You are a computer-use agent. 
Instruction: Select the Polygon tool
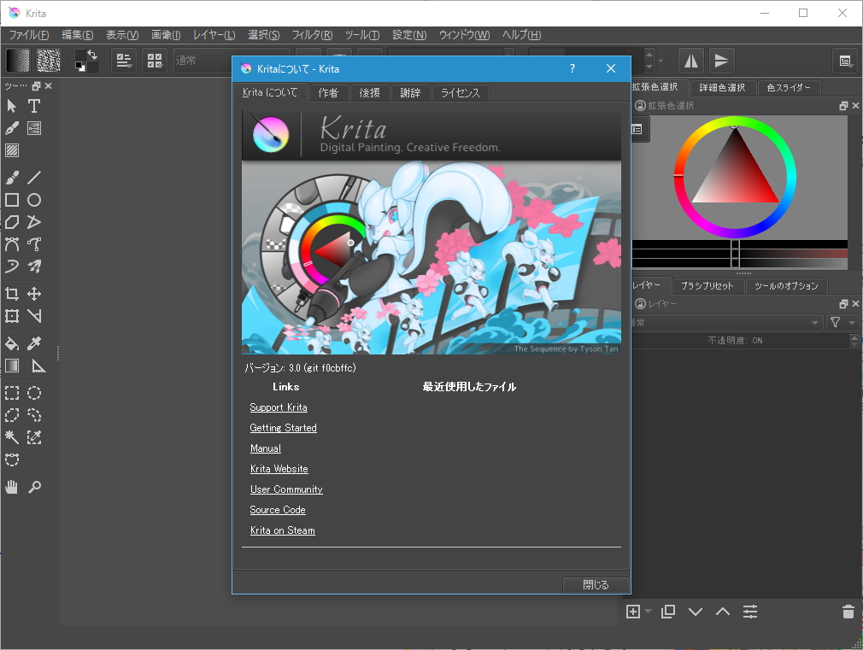[12, 222]
